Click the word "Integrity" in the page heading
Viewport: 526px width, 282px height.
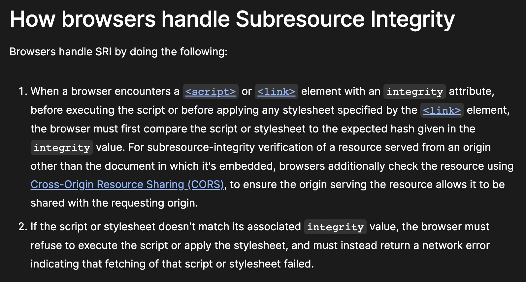(412, 19)
